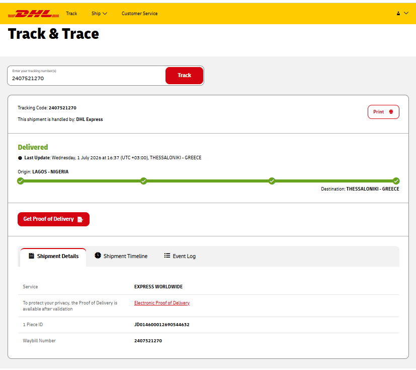
Task: Click DHL Express handler text
Action: (90, 119)
